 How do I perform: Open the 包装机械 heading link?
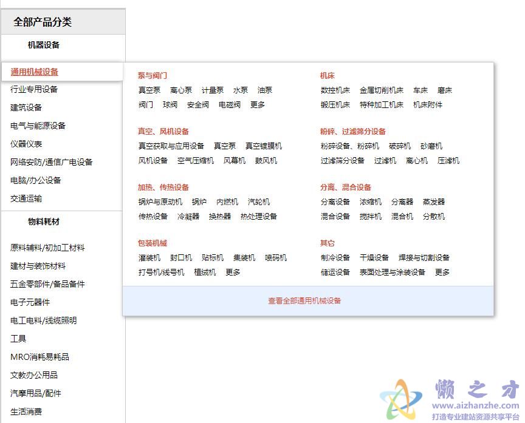tap(153, 243)
